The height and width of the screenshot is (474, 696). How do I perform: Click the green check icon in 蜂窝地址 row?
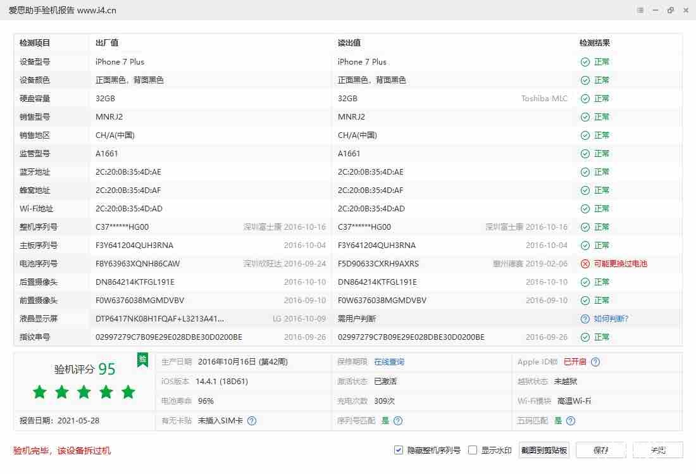(x=585, y=190)
